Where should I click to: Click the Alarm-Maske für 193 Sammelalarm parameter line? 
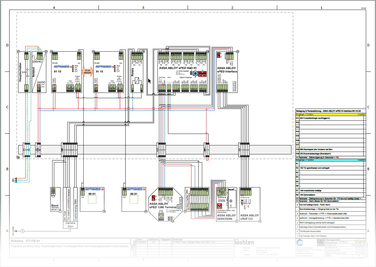click(331, 201)
